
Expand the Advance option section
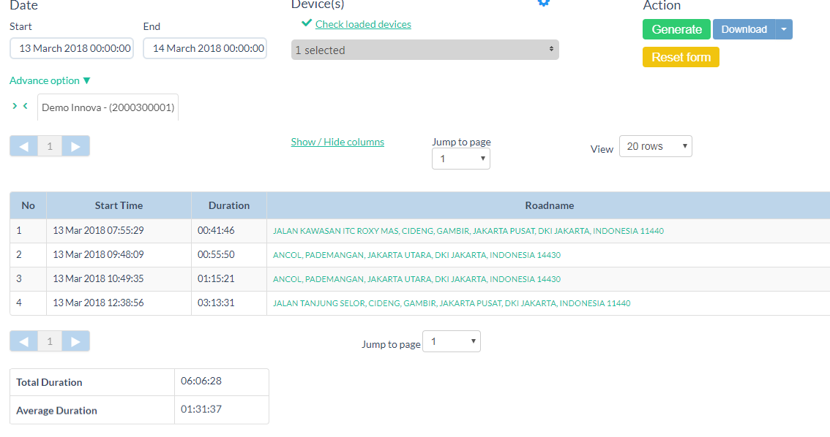pos(50,80)
